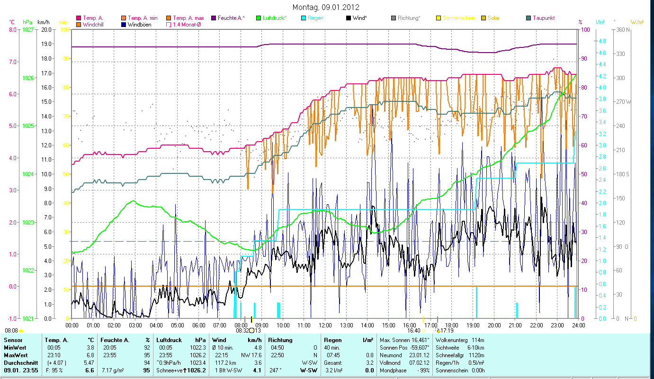This screenshot has height=379, width=654.
Task: Click the blue Windböen legend square
Action: pyautogui.click(x=124, y=25)
